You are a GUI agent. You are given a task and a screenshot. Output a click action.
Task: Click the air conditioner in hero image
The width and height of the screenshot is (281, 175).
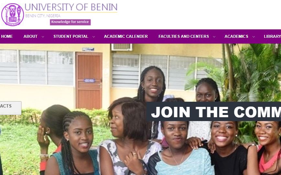click(x=122, y=47)
